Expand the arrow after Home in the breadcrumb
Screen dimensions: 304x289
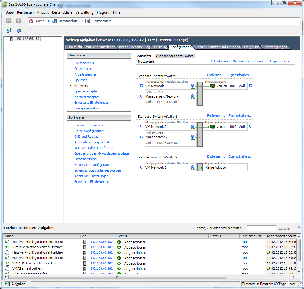(x=49, y=21)
